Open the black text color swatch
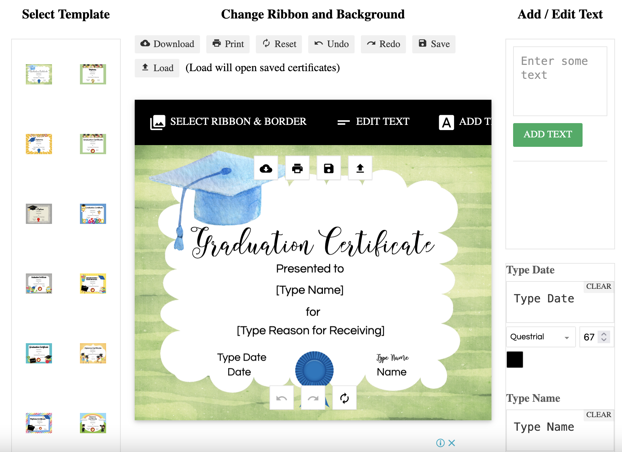The height and width of the screenshot is (452, 622). 514,360
